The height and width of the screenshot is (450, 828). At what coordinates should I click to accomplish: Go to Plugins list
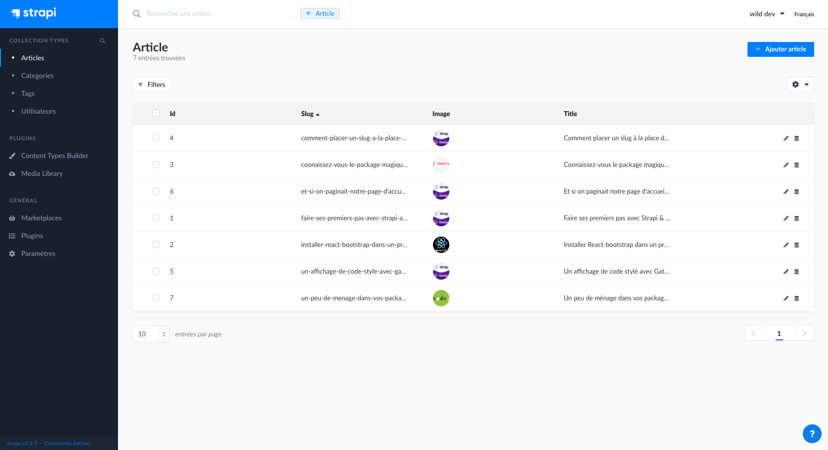tap(32, 236)
